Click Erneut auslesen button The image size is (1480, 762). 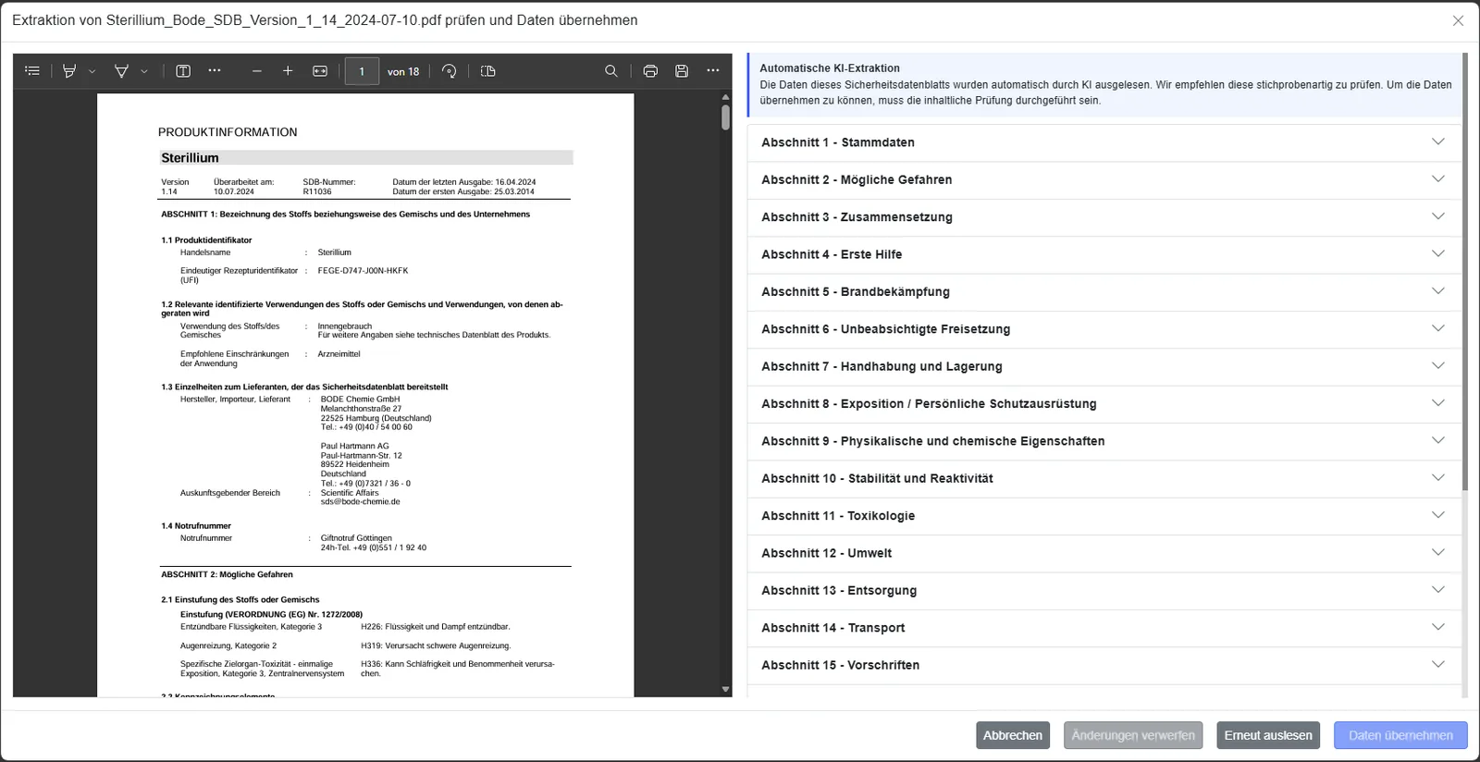pos(1268,735)
